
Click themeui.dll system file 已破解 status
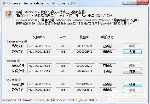107,66
